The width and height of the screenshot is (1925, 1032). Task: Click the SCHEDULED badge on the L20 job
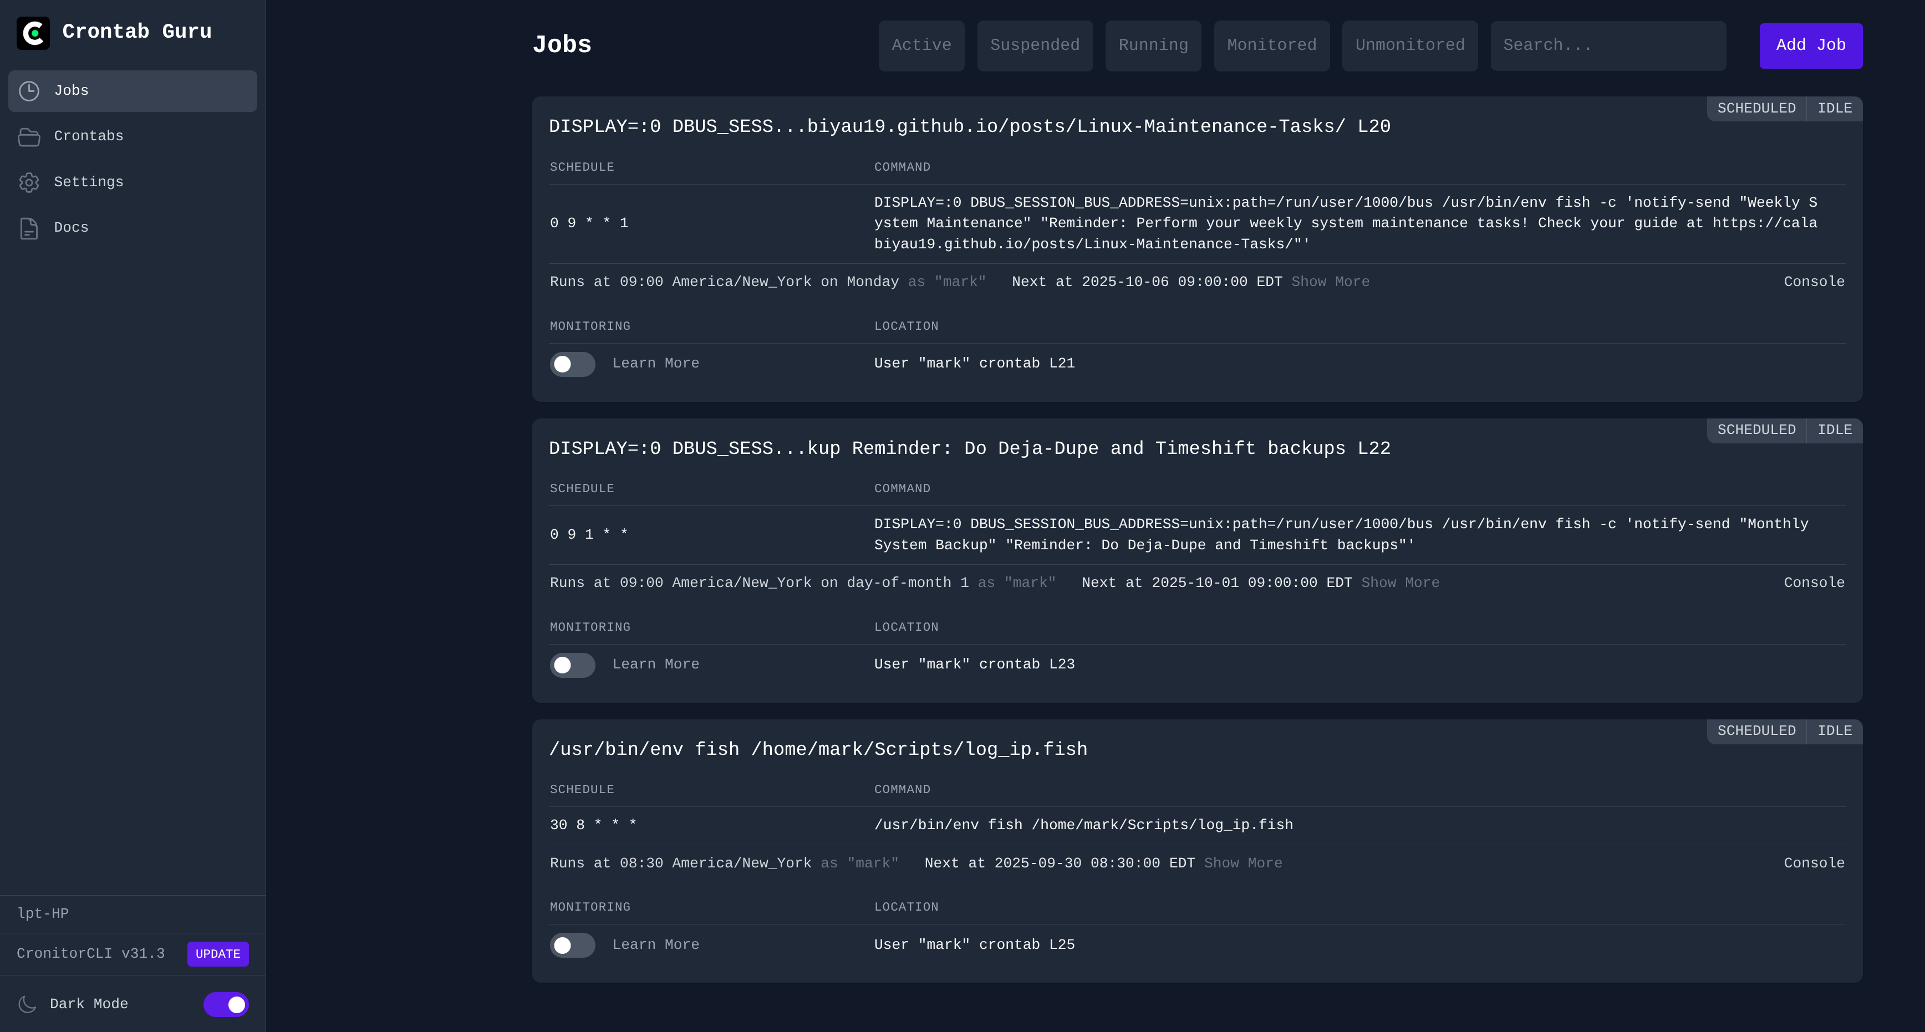1756,109
